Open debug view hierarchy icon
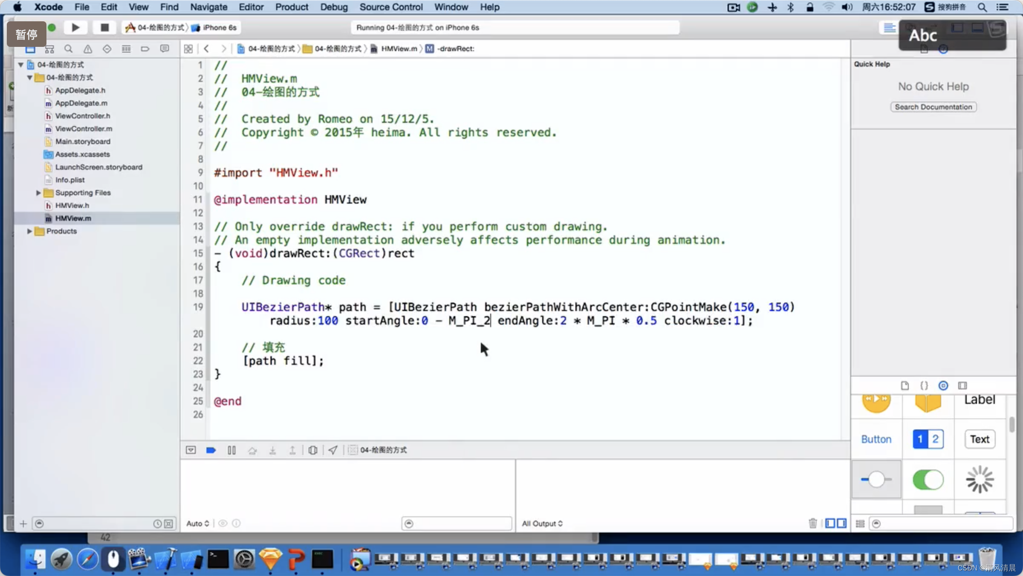1023x576 pixels. point(313,450)
